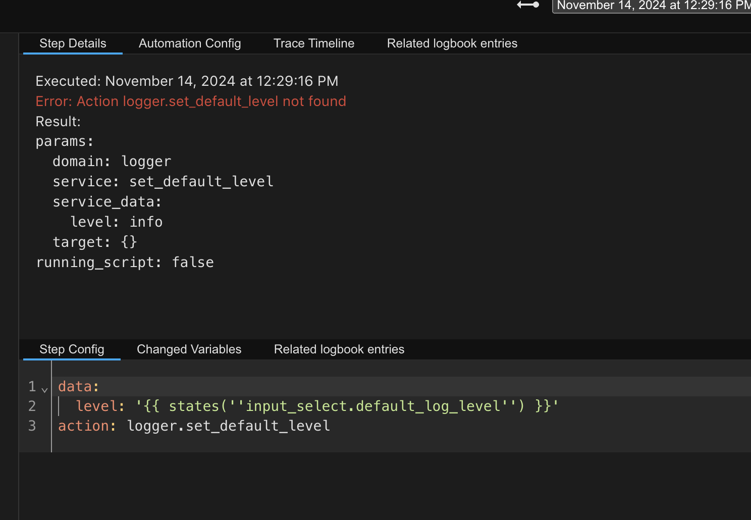Click the timeline node arrow icon
The width and height of the screenshot is (751, 520).
click(x=528, y=5)
